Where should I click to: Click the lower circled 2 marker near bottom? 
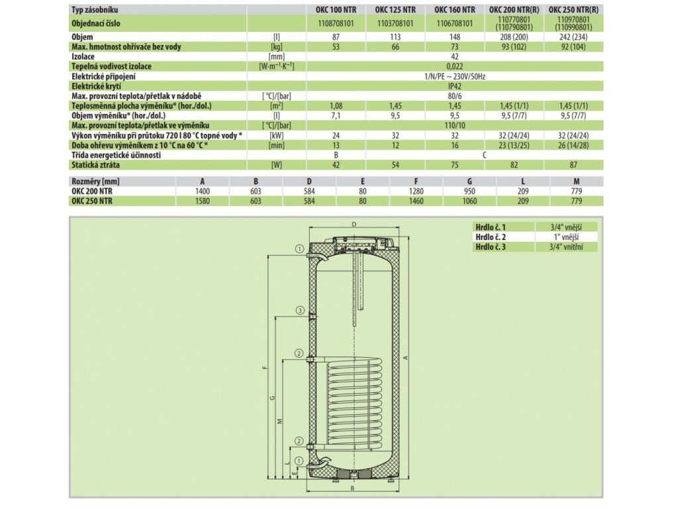[x=299, y=441]
